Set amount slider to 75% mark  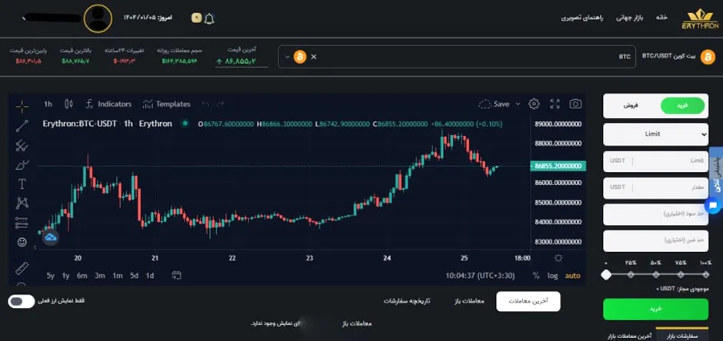(x=681, y=275)
